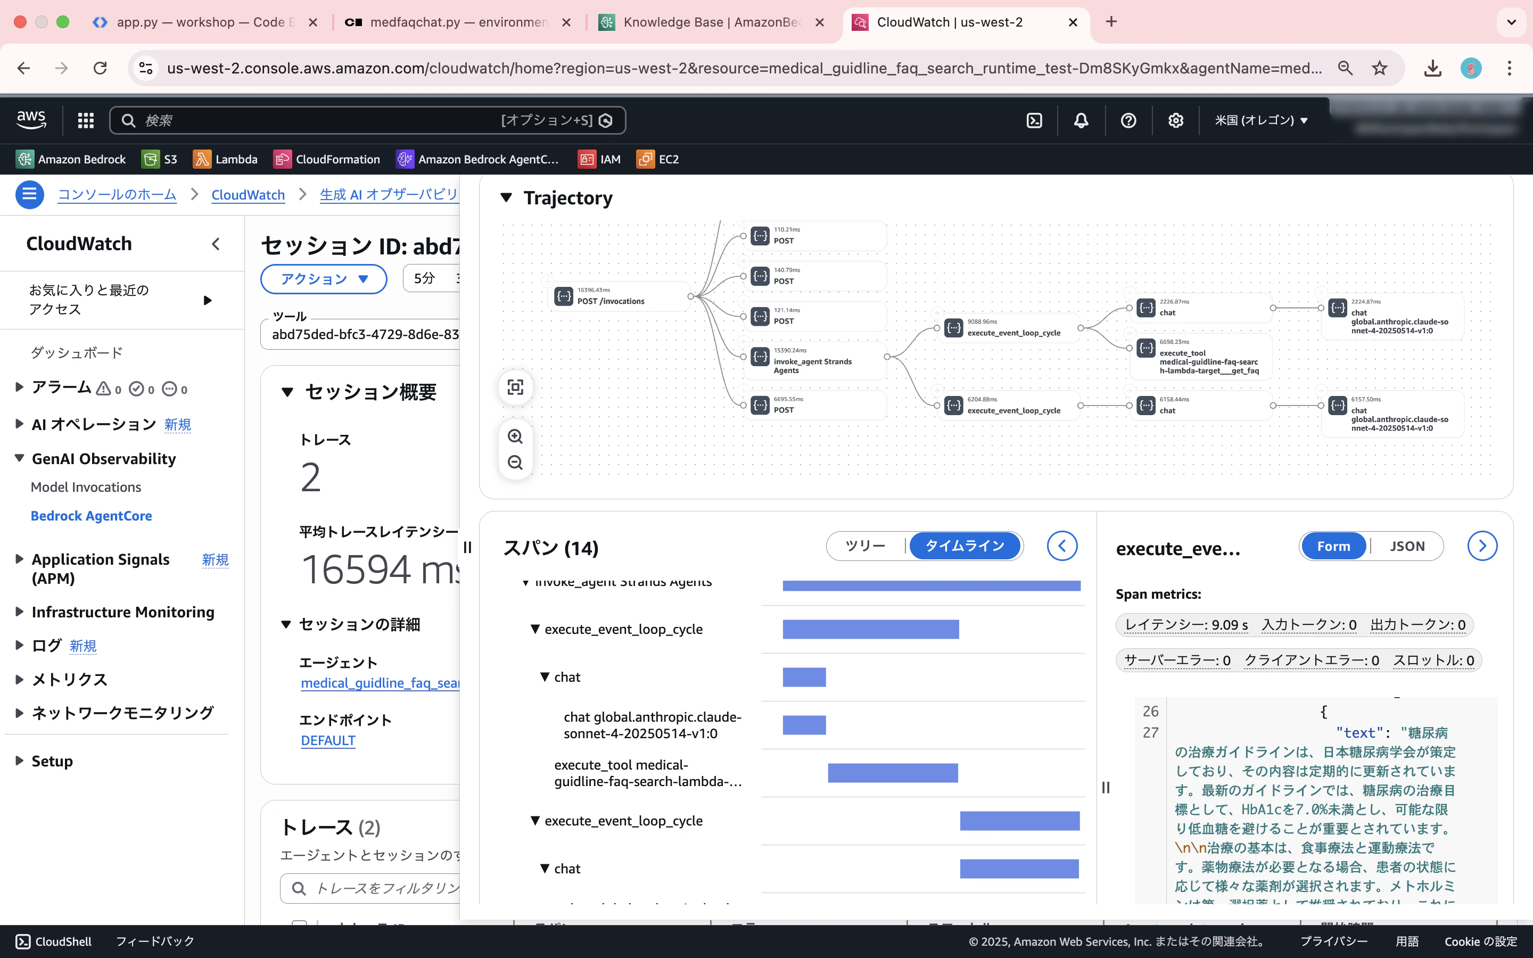
Task: Open the AWS settings gear
Action: coord(1176,120)
